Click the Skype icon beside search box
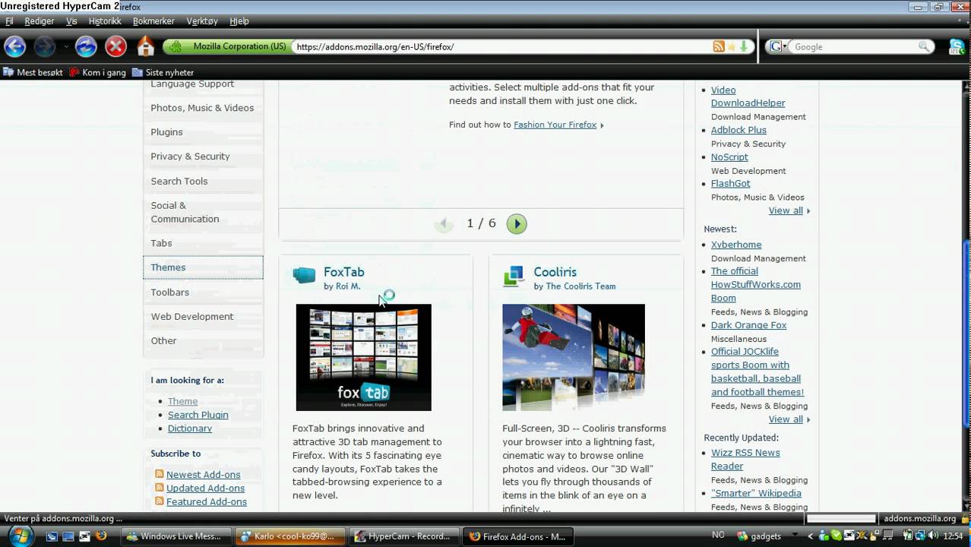The width and height of the screenshot is (971, 547). (x=957, y=46)
